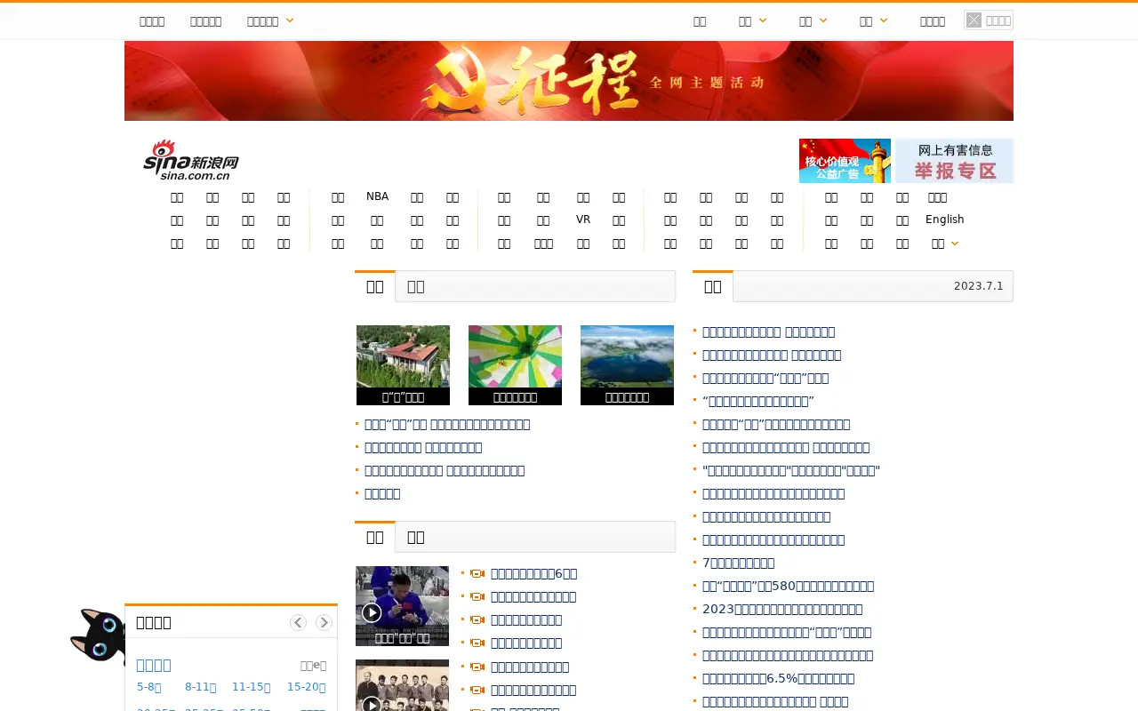Expand the chevron in the row below the English link
This screenshot has width=1138, height=711.
click(x=955, y=244)
